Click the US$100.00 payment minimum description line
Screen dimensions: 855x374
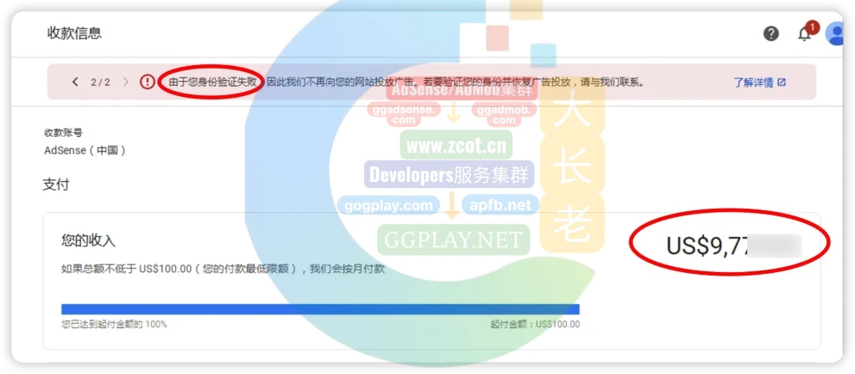click(x=224, y=269)
